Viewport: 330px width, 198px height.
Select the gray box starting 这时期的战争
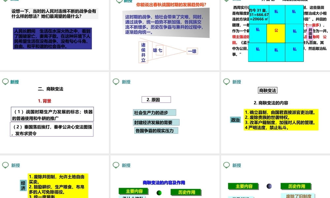click(166, 23)
